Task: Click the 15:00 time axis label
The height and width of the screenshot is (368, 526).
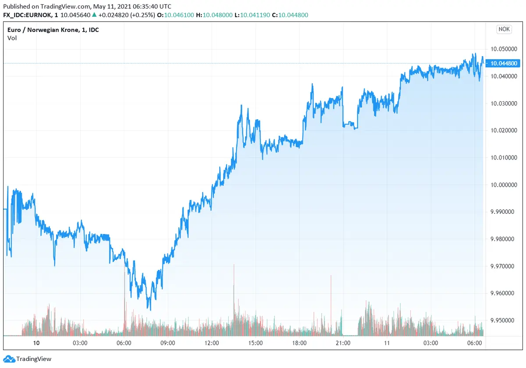Action: click(256, 343)
